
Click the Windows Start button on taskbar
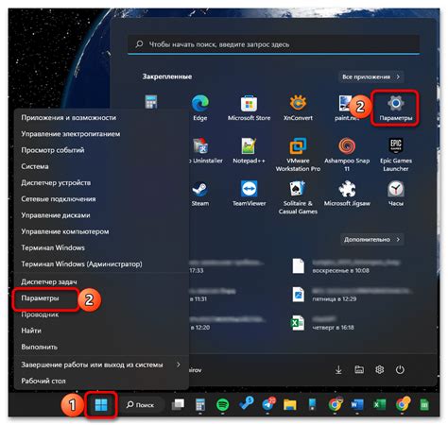tap(101, 404)
